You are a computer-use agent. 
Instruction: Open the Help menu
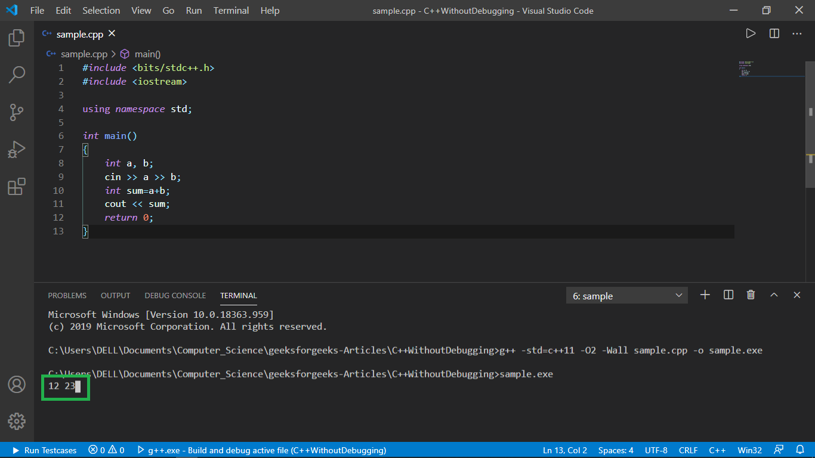[x=270, y=11]
